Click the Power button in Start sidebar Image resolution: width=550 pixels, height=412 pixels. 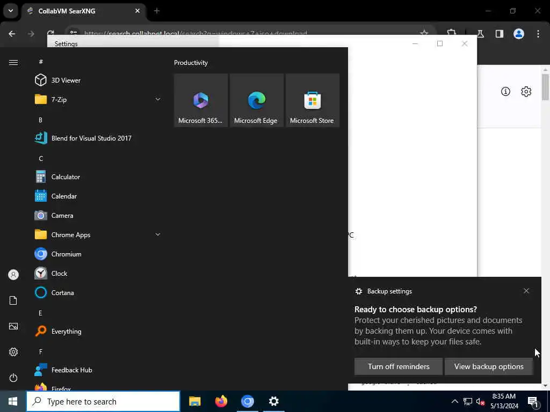13,378
